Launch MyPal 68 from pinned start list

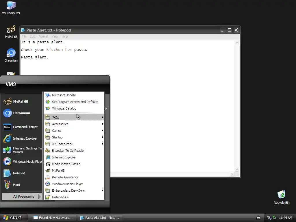[21, 101]
